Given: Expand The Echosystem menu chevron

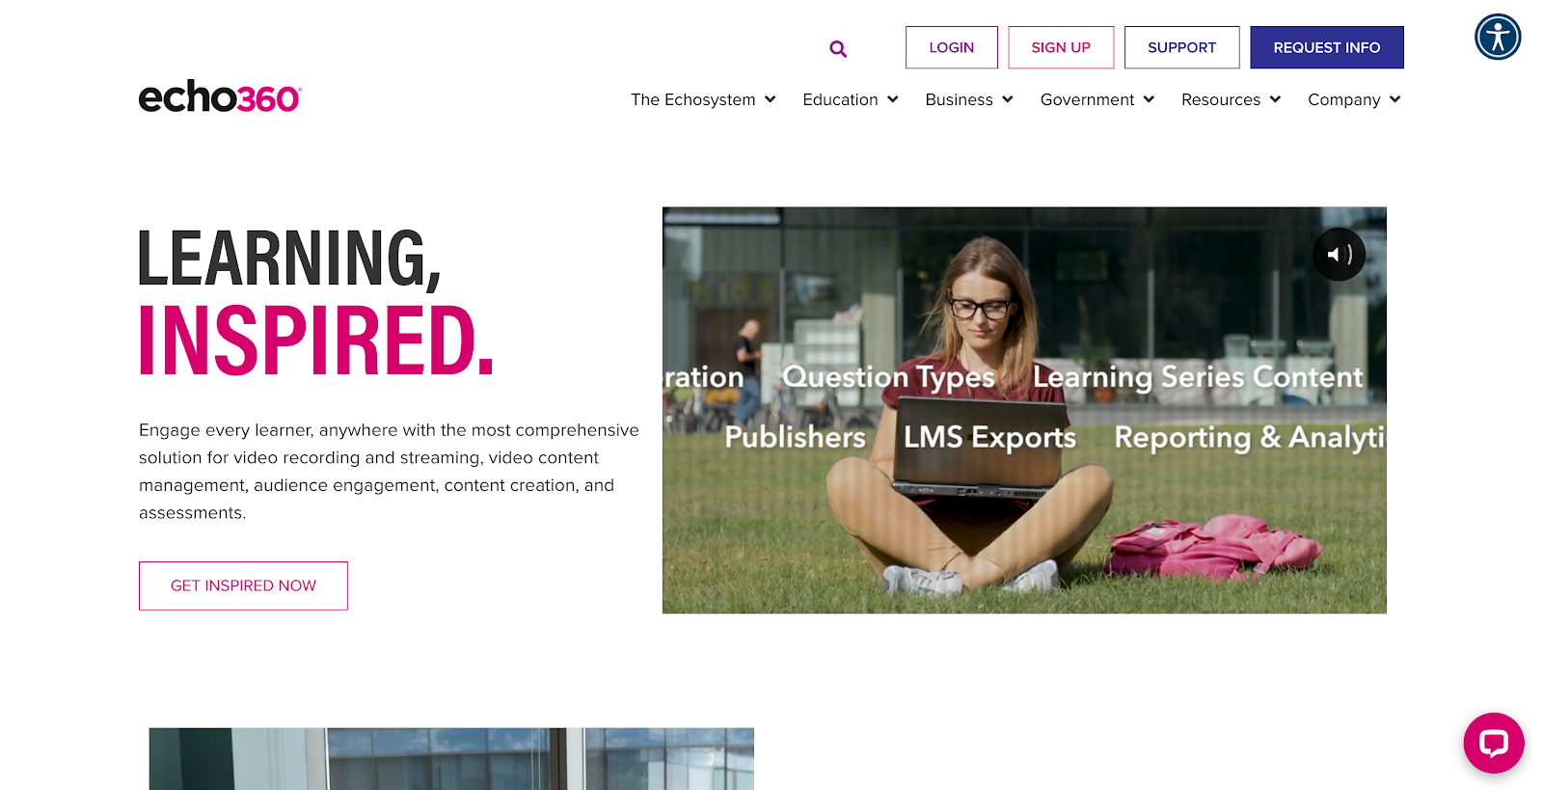Looking at the screenshot, I should coord(770,99).
